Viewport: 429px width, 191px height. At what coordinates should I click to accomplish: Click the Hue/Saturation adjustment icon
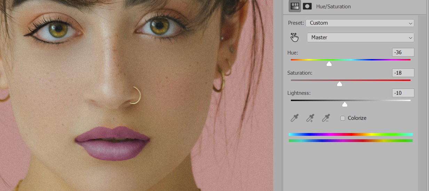click(x=295, y=6)
